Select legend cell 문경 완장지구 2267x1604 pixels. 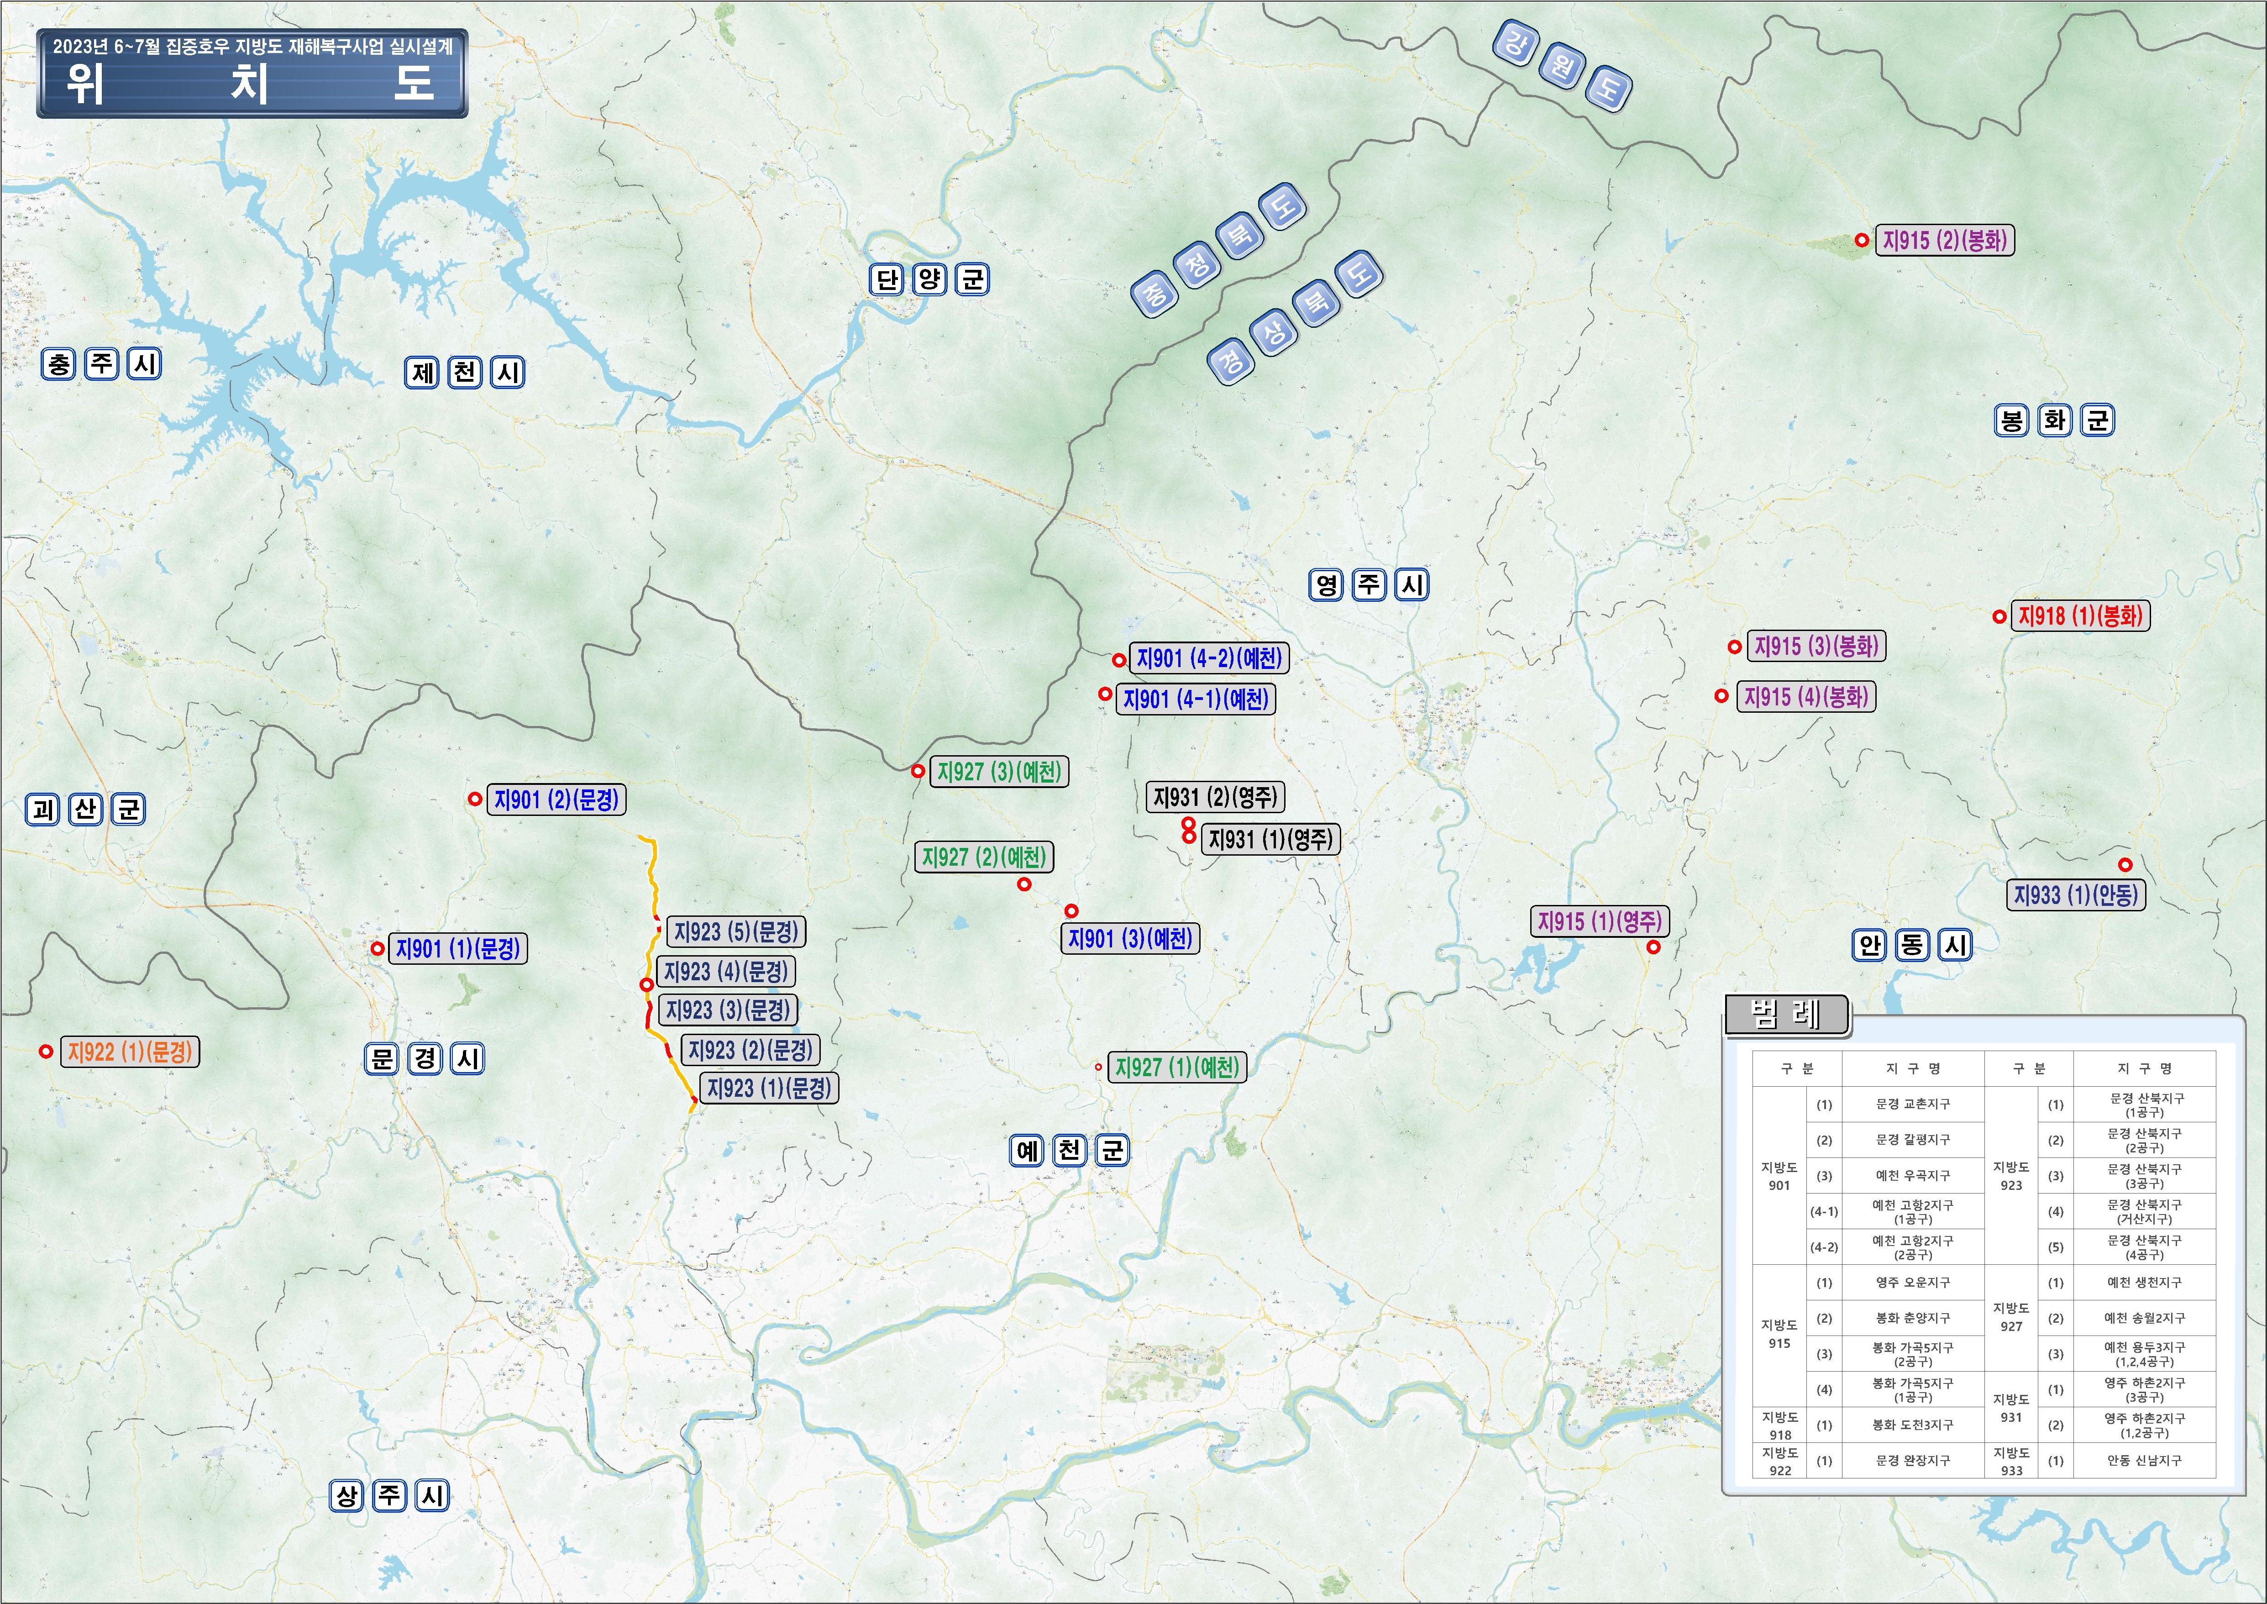(1913, 1460)
